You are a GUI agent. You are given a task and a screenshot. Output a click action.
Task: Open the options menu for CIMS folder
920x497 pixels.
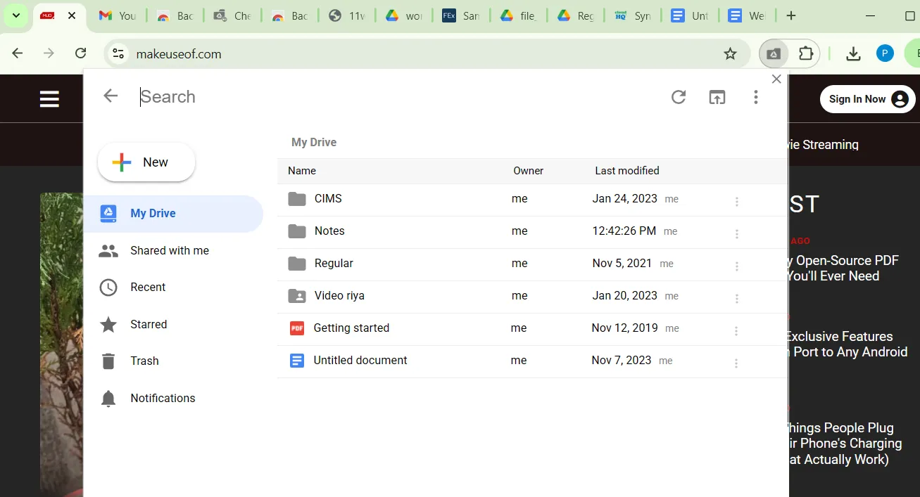coord(736,202)
